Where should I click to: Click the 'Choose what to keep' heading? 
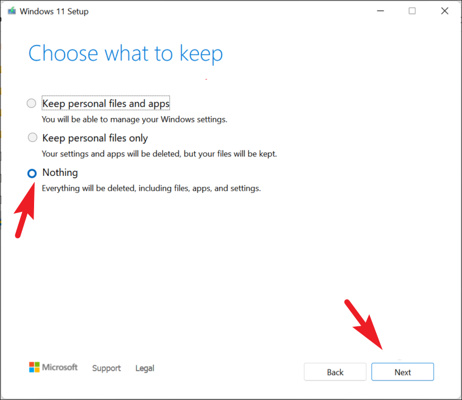click(125, 54)
